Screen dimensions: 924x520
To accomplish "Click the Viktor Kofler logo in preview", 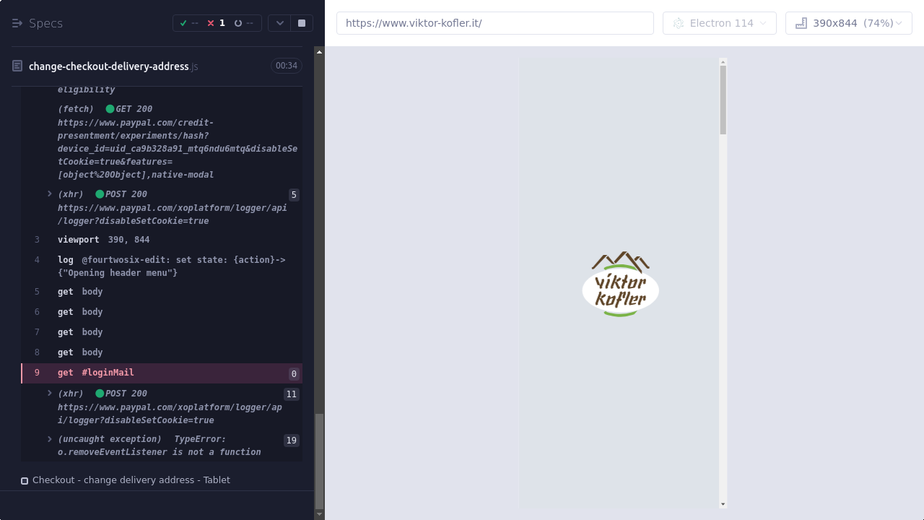I will point(620,284).
